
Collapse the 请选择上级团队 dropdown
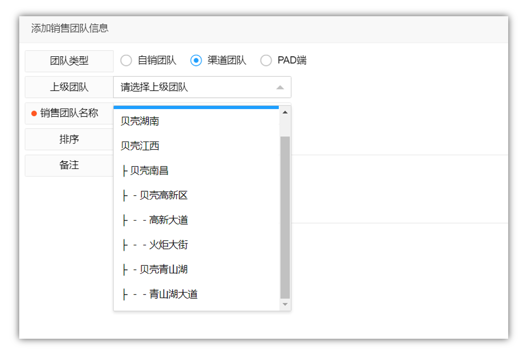(202, 87)
